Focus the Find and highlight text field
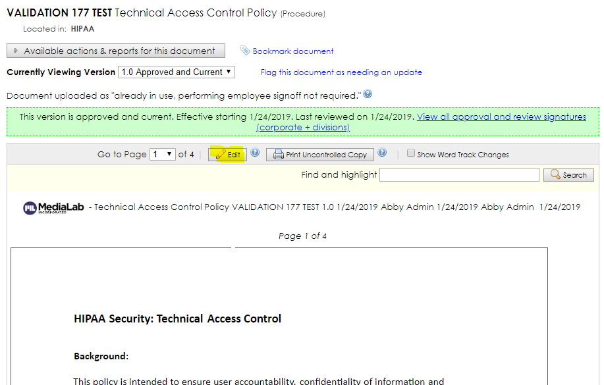Screen dimensions: 604x385 tap(459, 175)
